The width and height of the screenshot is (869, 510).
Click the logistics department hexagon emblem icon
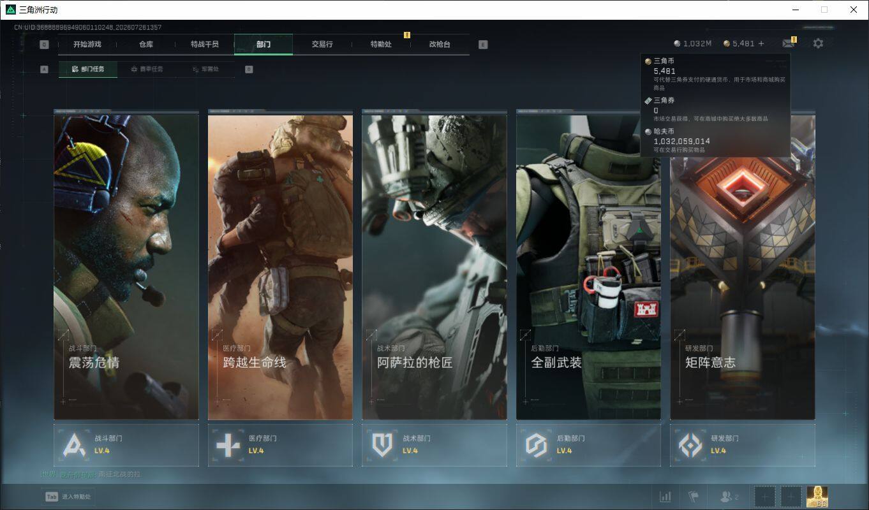coord(537,445)
